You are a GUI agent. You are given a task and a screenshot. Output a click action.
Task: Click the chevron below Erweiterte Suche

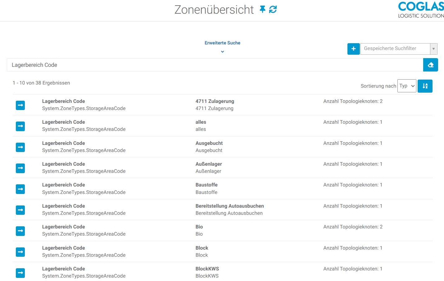[222, 52]
